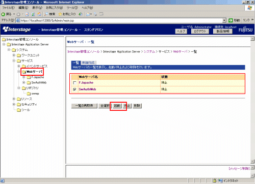
Task: Open the お気に入り menu in menu bar
Action: point(55,8)
